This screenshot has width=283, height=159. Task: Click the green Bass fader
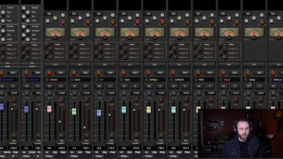tap(74, 112)
